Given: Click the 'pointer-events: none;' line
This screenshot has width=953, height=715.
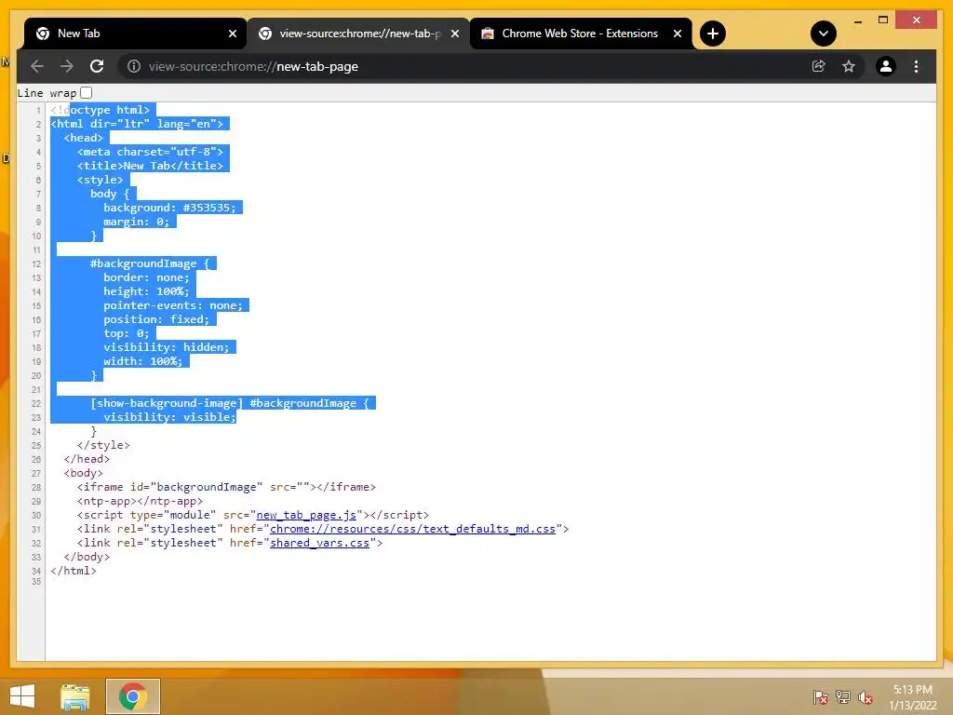Looking at the screenshot, I should pos(172,305).
